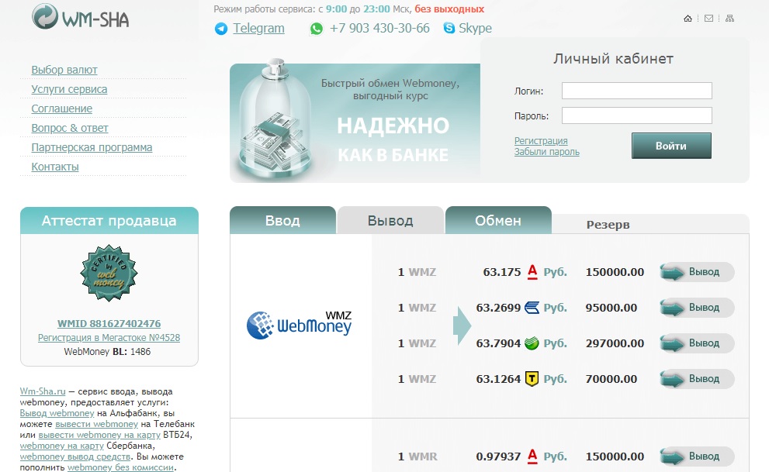The width and height of the screenshot is (769, 472).
Task: Open webmoney без комиссии link
Action: [x=120, y=467]
